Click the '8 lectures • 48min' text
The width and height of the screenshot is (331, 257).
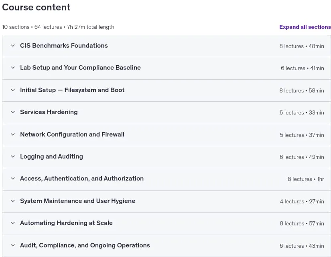click(302, 46)
